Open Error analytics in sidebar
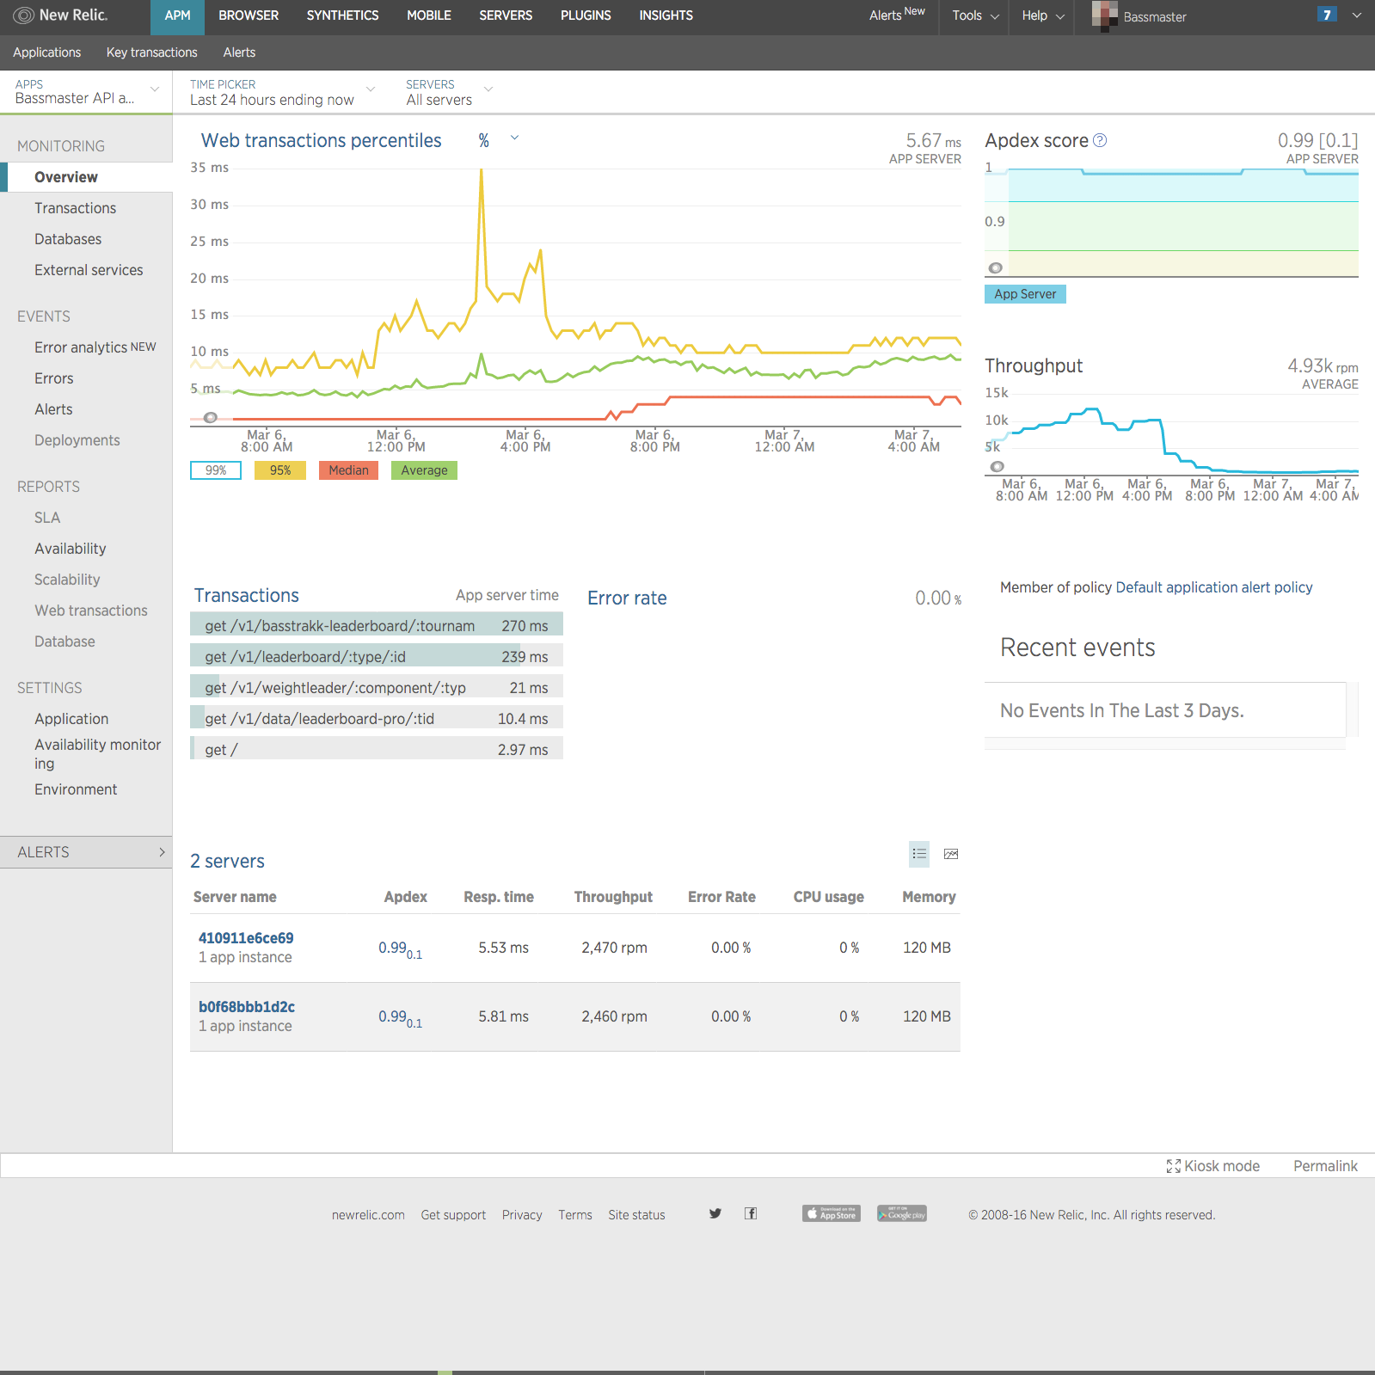 [95, 347]
